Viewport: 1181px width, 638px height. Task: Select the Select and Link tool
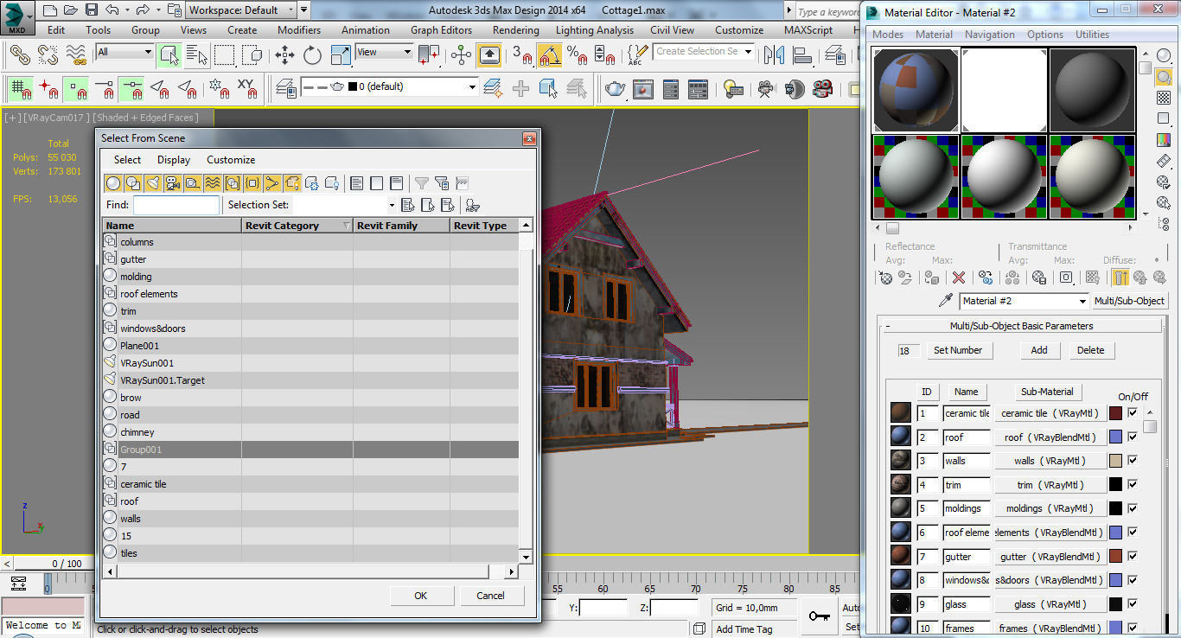click(x=20, y=54)
